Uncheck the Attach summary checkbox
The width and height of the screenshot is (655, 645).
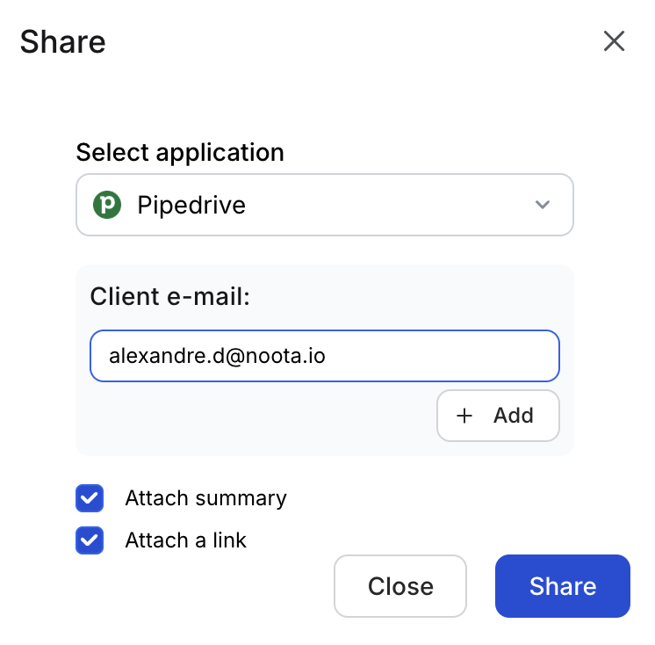[x=90, y=498]
